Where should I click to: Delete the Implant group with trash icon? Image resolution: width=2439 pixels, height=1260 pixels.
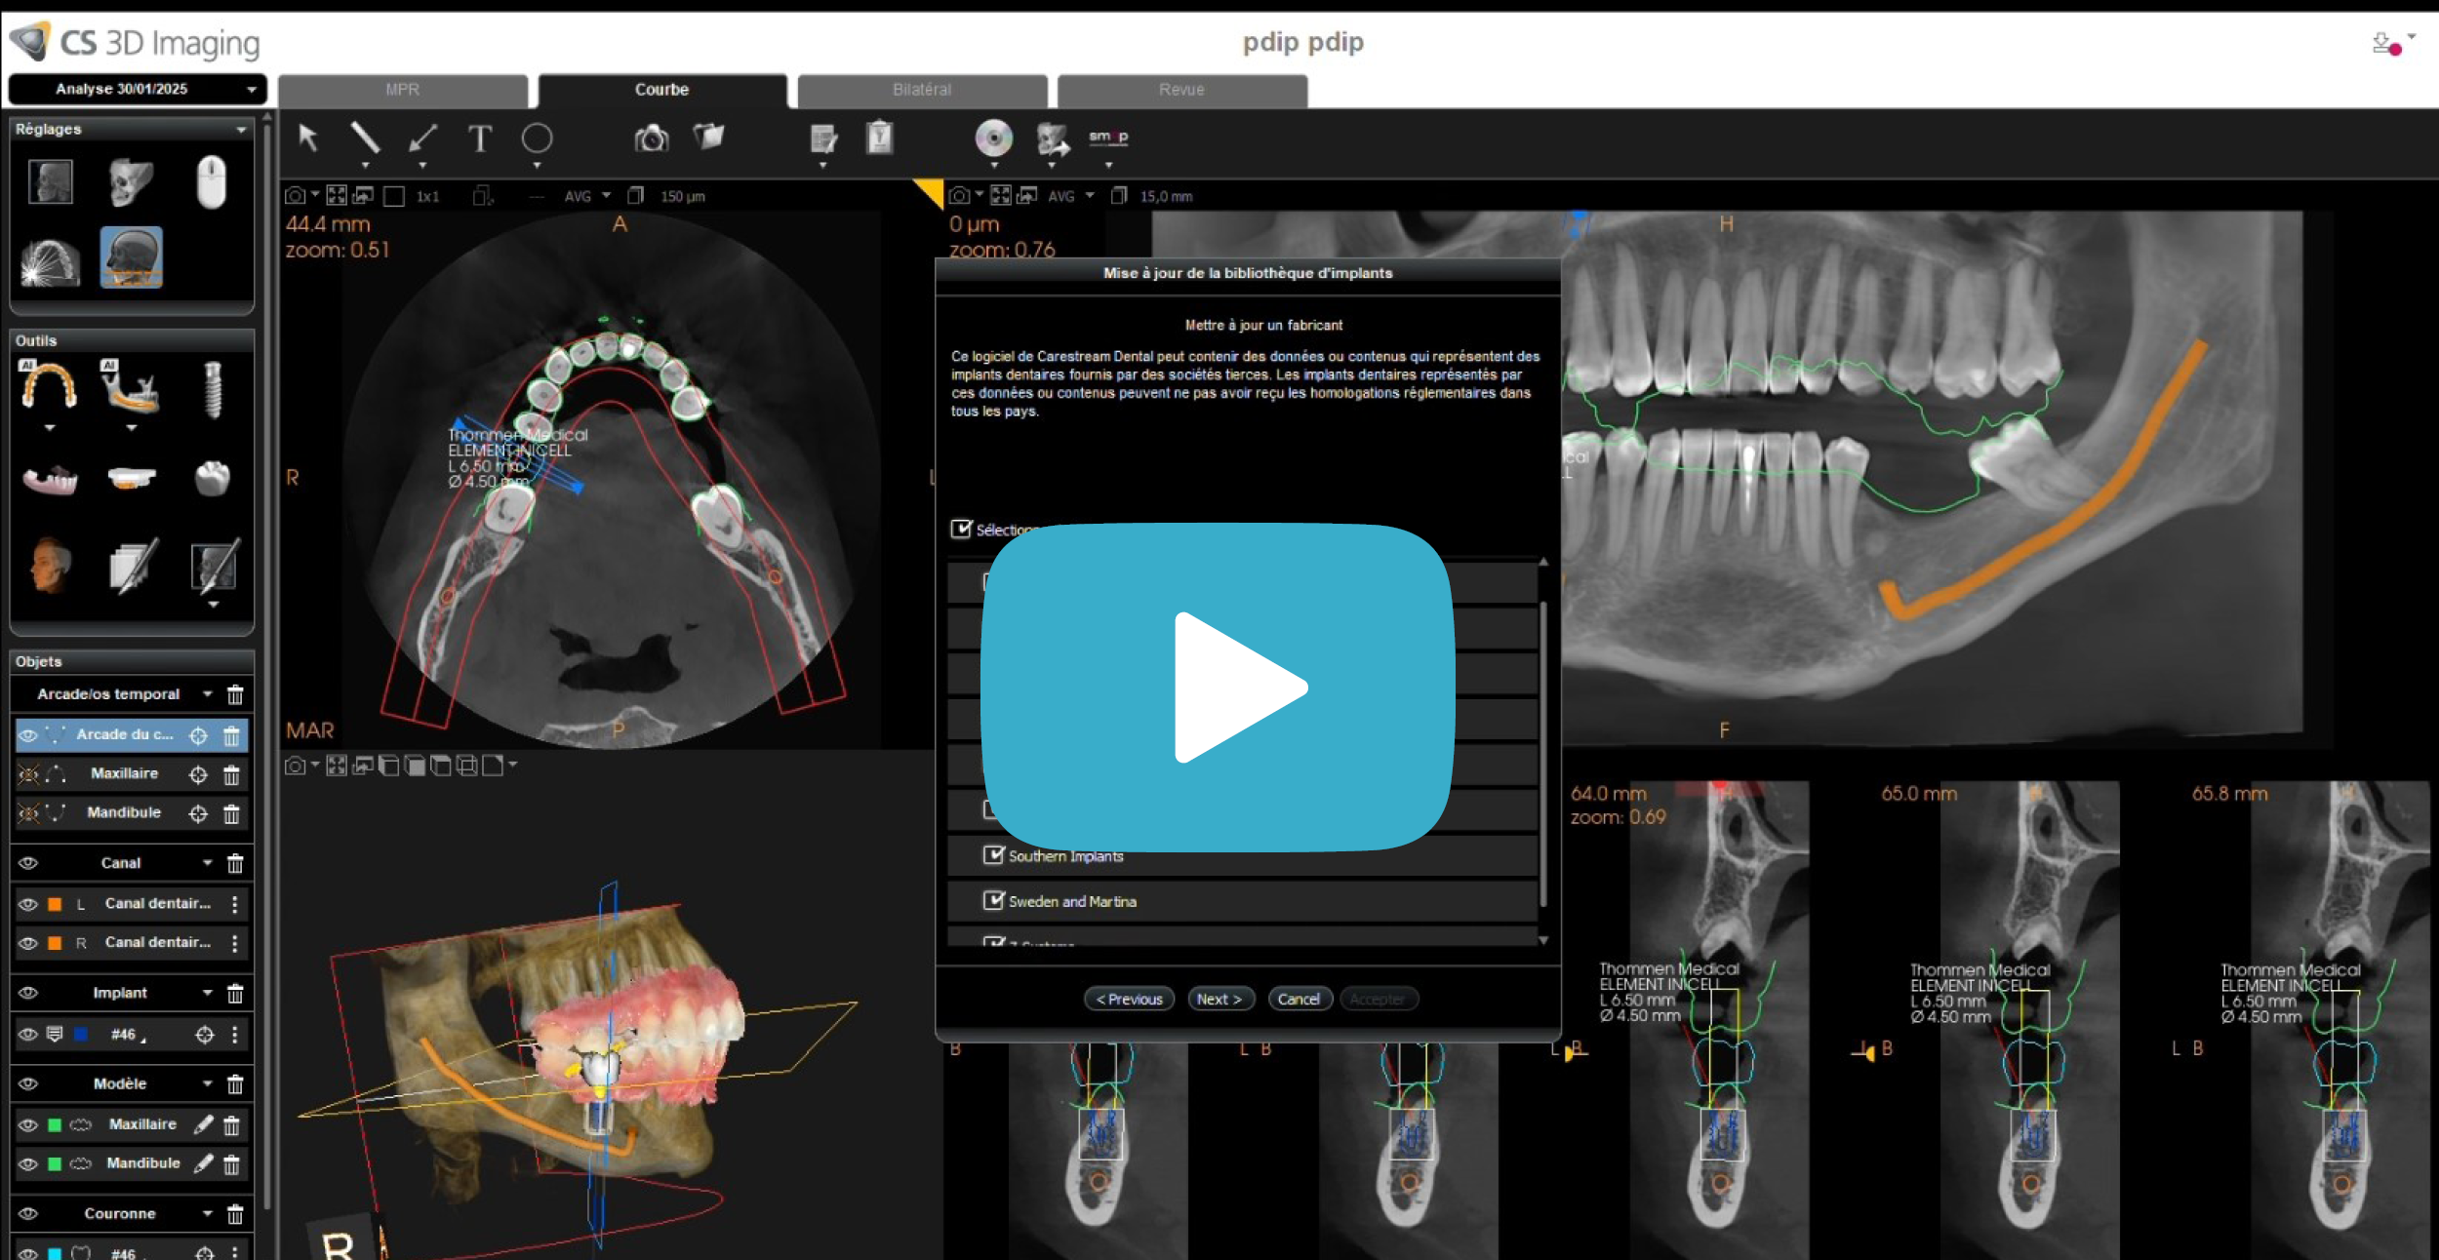click(x=235, y=994)
